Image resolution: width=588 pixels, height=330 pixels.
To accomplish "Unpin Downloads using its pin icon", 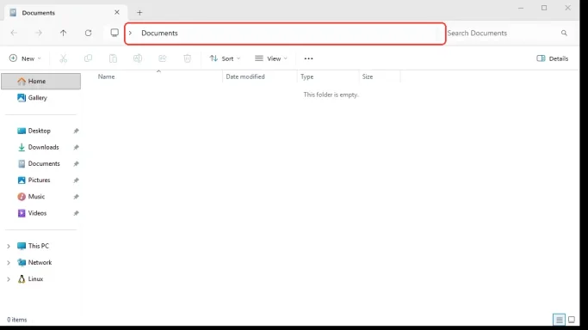I will click(76, 148).
